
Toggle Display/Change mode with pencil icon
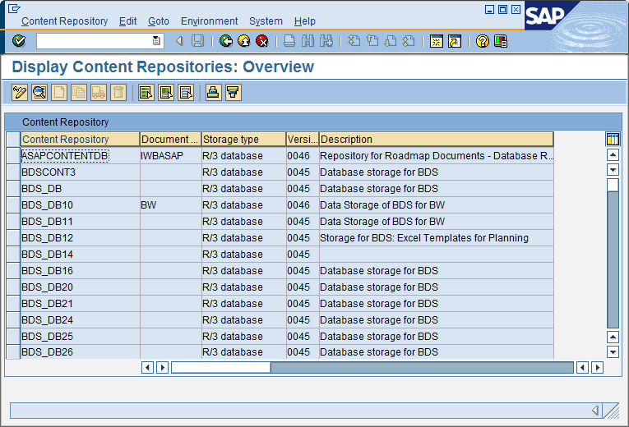(21, 93)
